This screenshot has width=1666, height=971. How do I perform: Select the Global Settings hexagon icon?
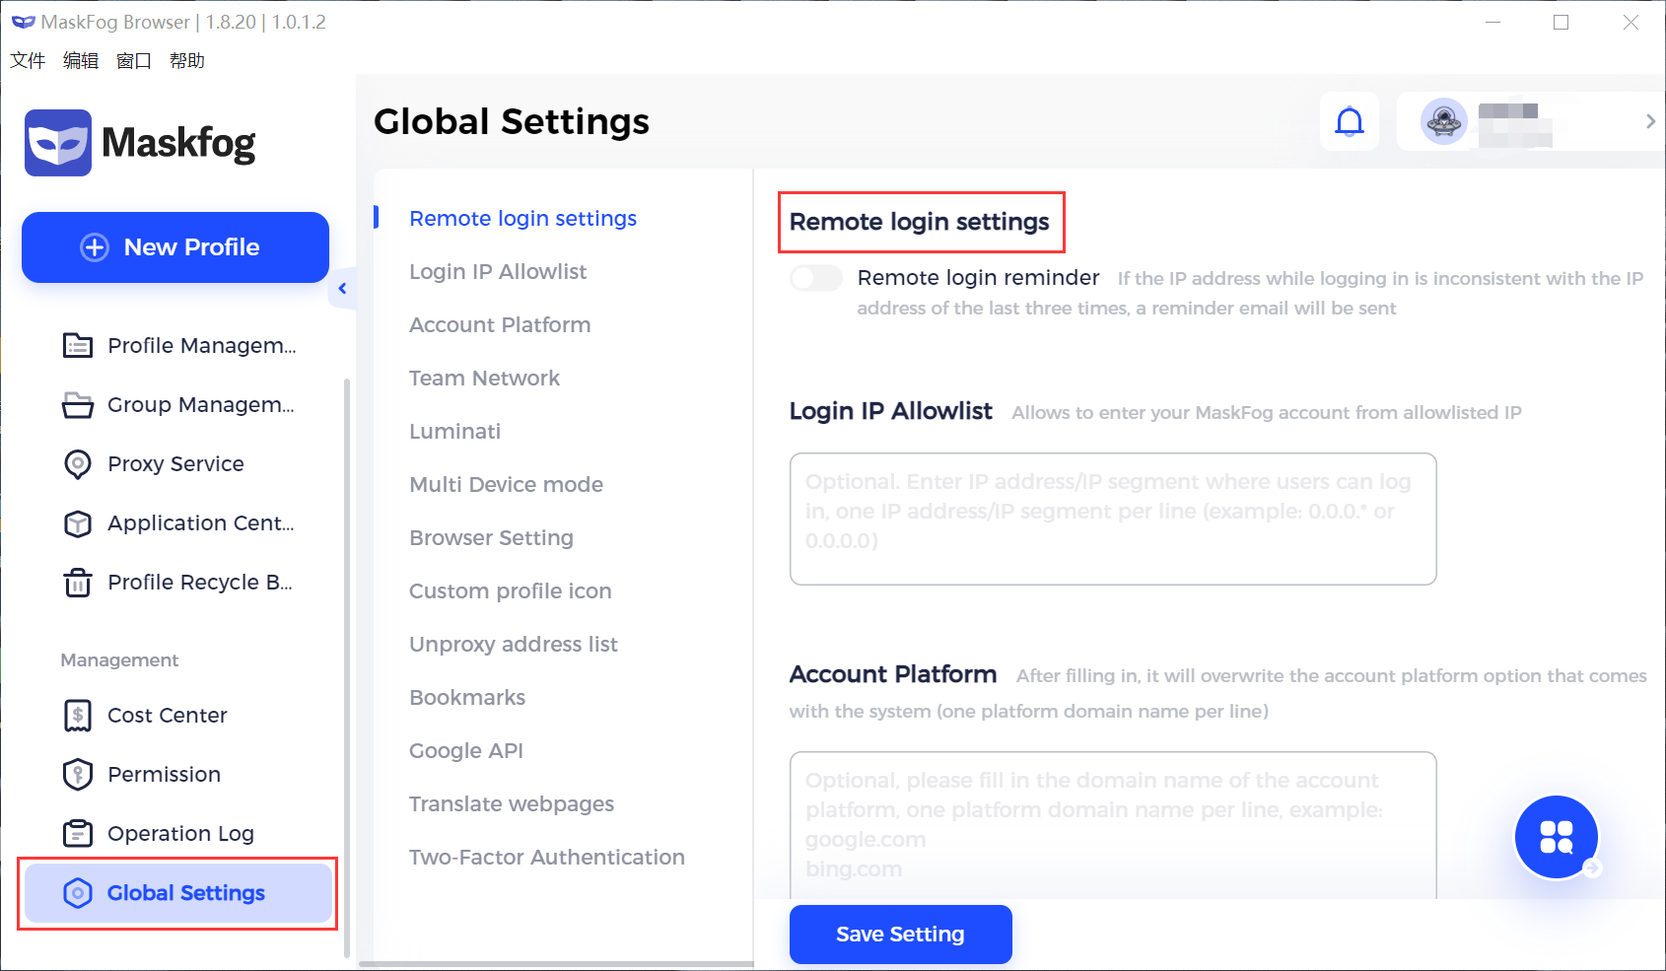[78, 893]
